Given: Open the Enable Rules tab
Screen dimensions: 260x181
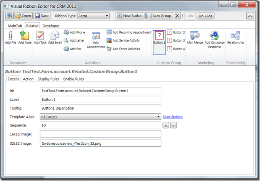Looking at the screenshot, I should (73, 79).
